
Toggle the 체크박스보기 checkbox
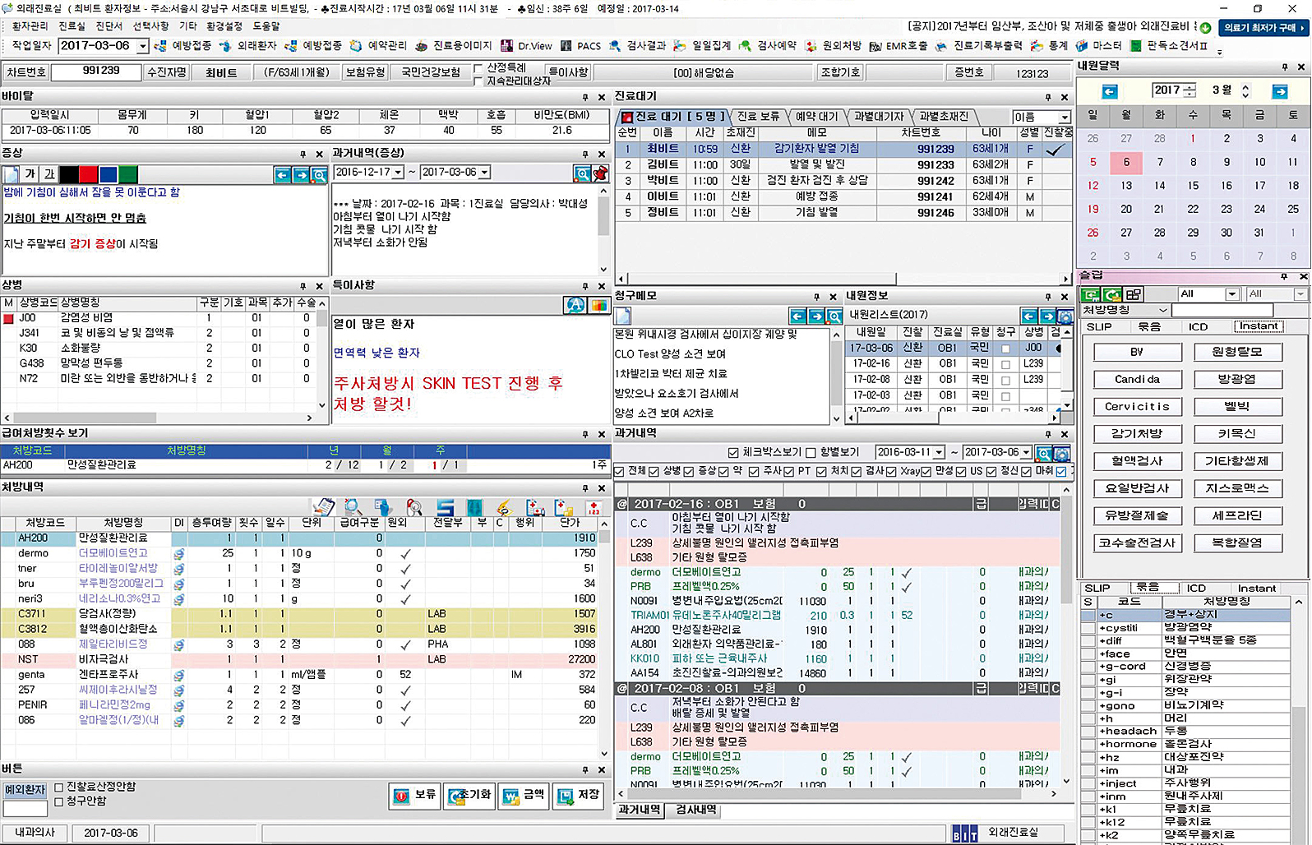[733, 452]
